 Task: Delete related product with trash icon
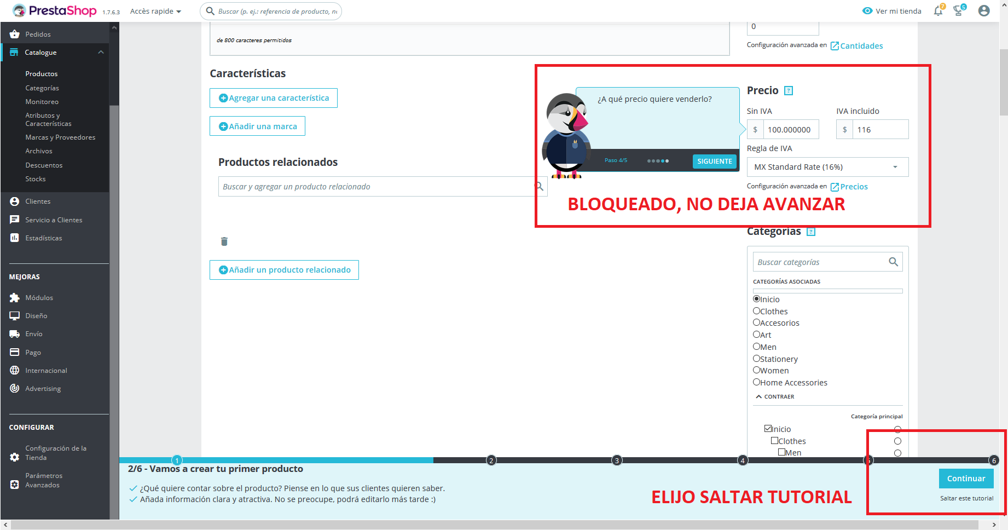click(224, 241)
